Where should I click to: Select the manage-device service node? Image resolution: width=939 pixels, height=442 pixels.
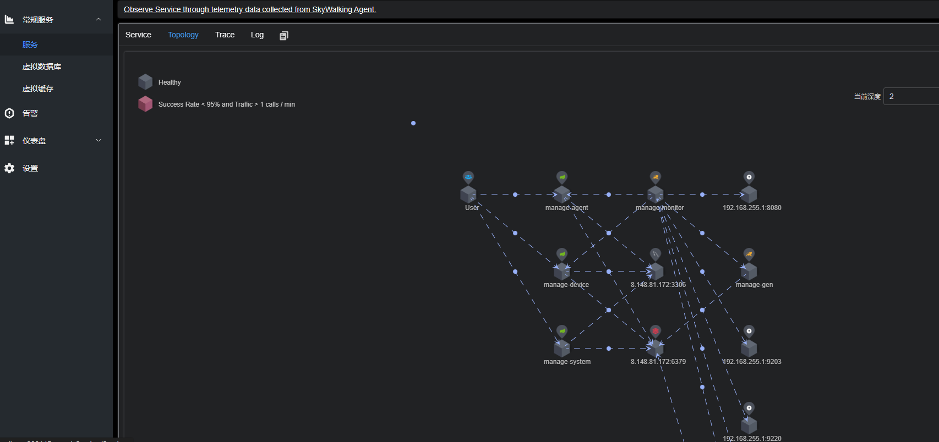[562, 272]
